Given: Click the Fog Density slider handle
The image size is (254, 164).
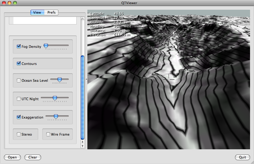Looking at the screenshot, I should point(46,46).
